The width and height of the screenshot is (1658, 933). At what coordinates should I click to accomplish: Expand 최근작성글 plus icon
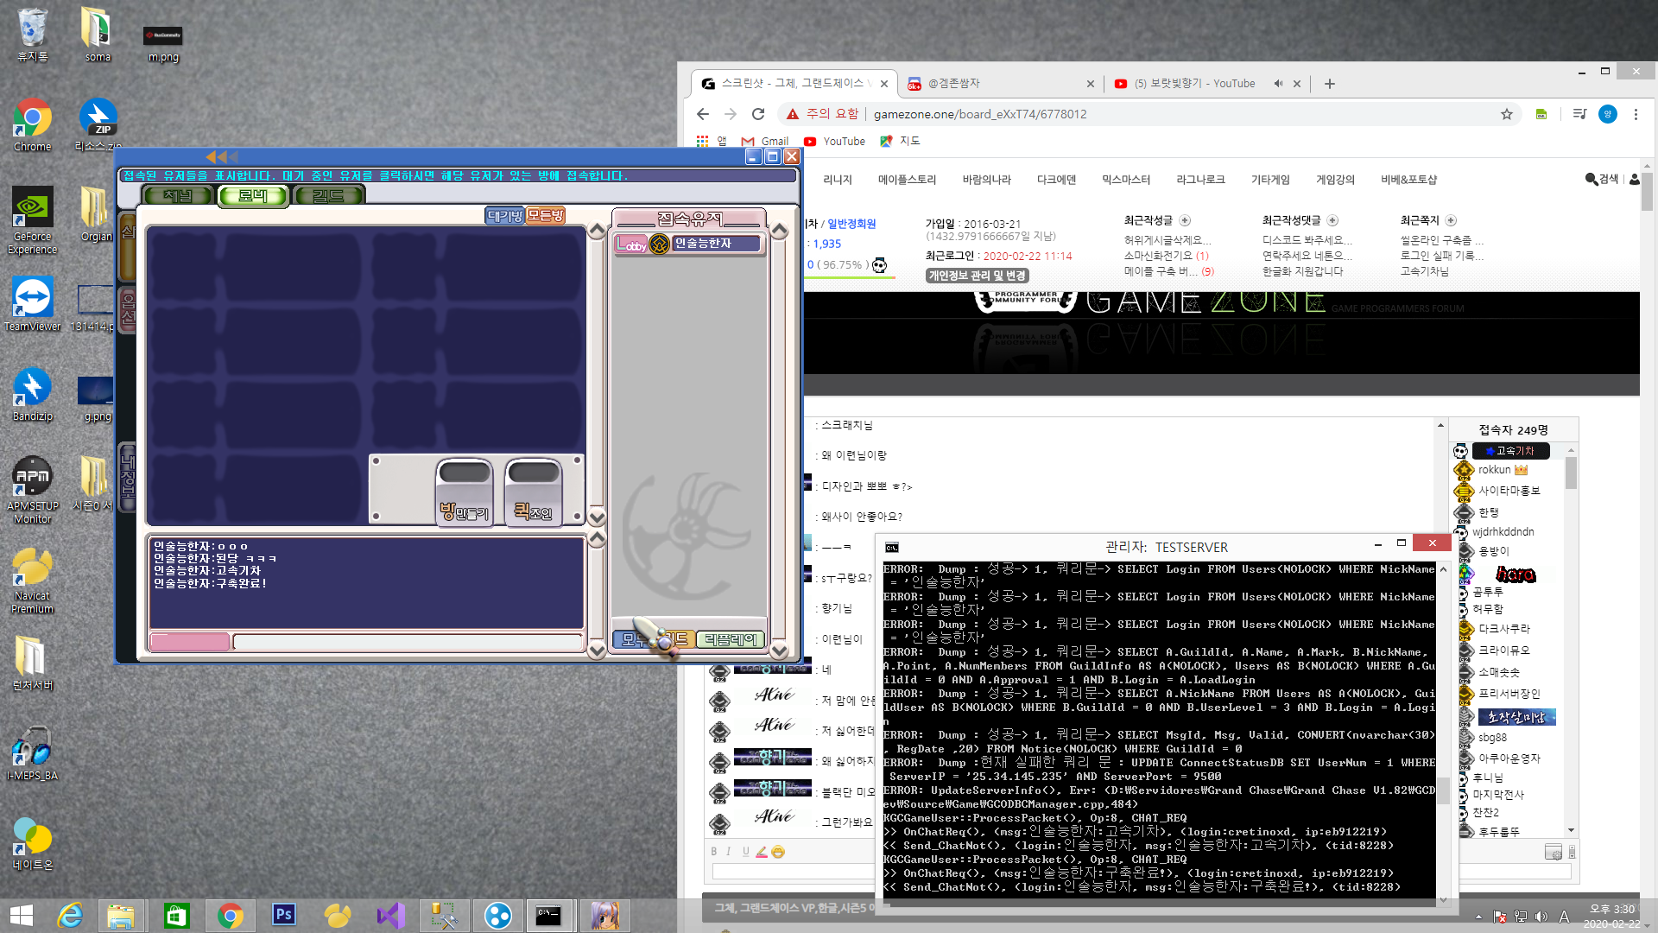[x=1185, y=220]
